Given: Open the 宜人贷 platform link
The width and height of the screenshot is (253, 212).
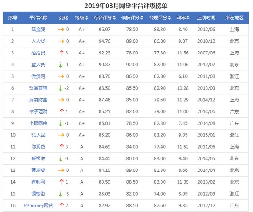Looking at the screenshot, I should pyautogui.click(x=38, y=65).
